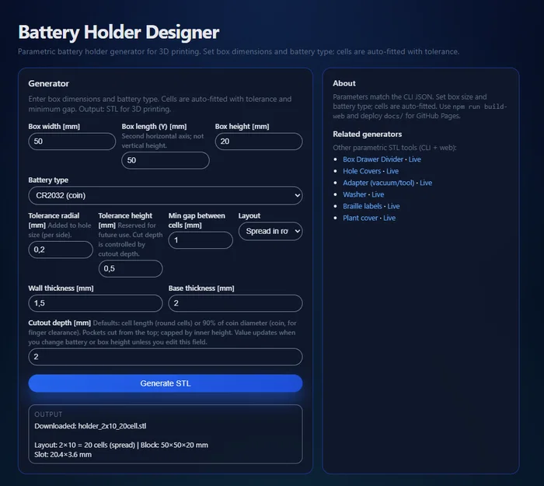Open the Battery type CR2032 dropdown
The image size is (544, 486).
(165, 195)
